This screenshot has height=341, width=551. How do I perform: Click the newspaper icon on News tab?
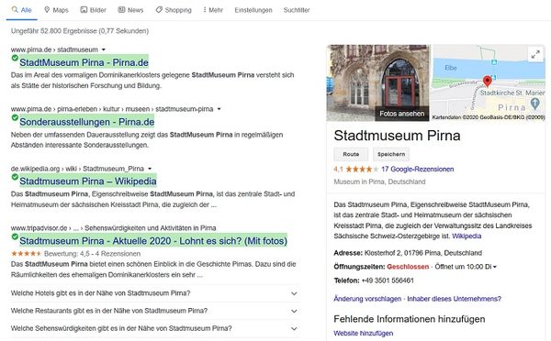[x=121, y=10]
